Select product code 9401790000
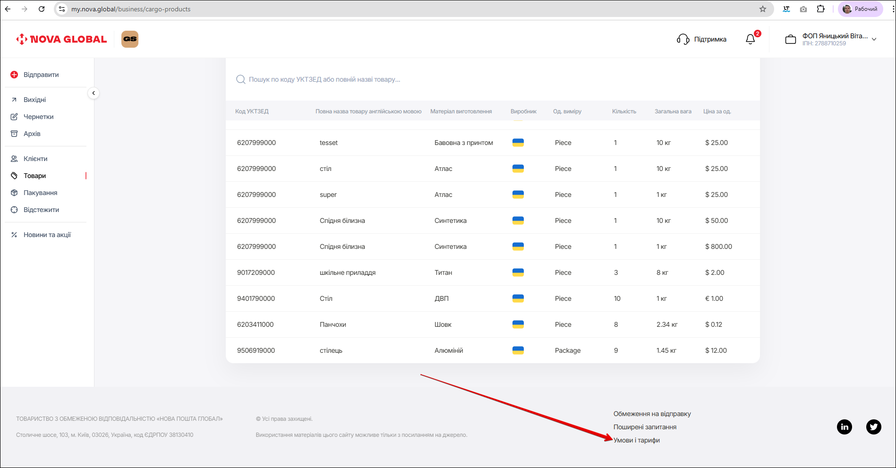The image size is (896, 468). [256, 298]
